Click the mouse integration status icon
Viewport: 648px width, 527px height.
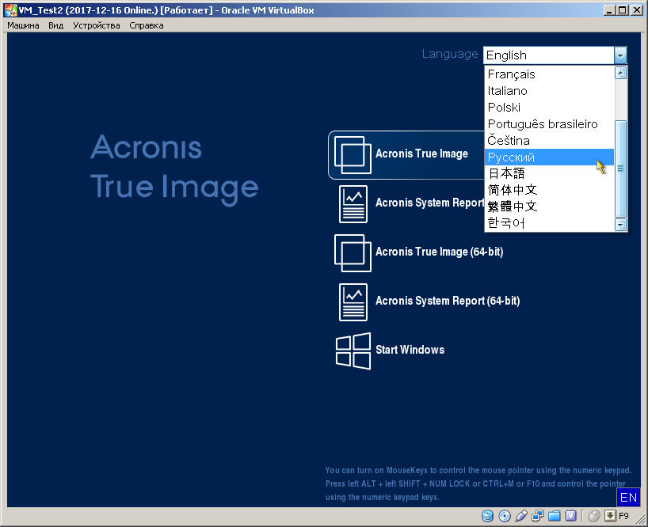(593, 517)
